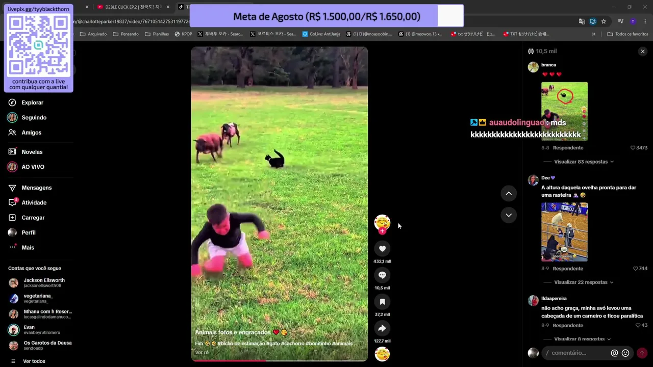Expand Visualizar 8 respostas
653x367 pixels.
(x=582, y=339)
